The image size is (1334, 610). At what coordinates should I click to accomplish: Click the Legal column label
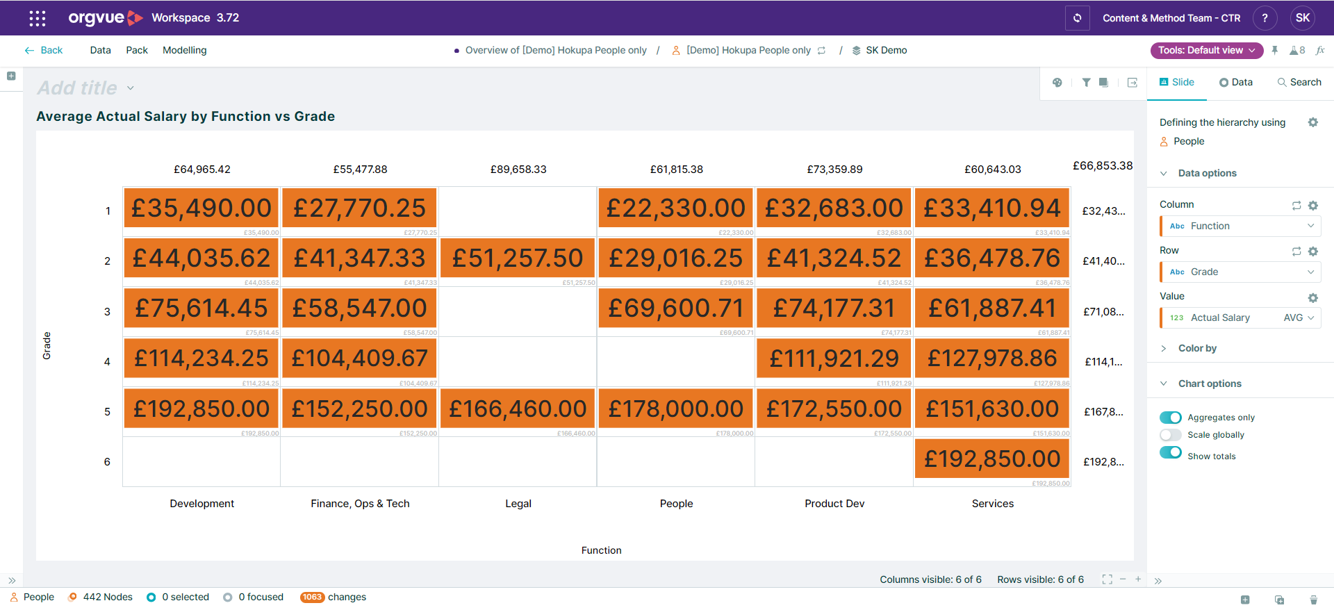pos(518,504)
